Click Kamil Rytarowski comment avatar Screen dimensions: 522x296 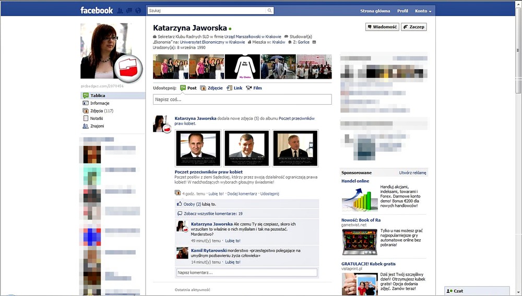tap(182, 253)
